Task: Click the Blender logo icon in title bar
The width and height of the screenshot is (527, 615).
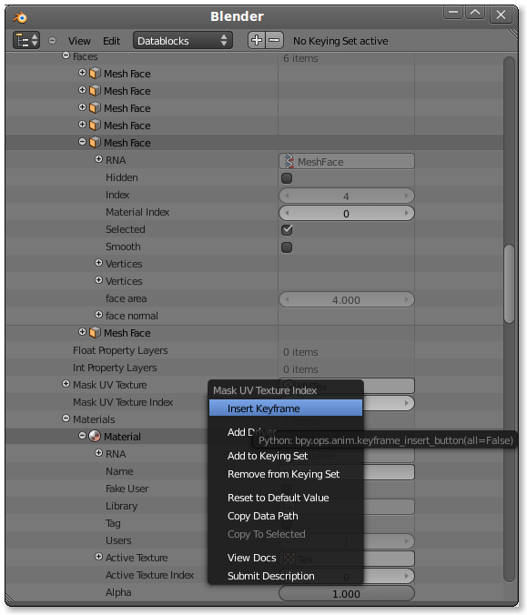Action: (20, 17)
